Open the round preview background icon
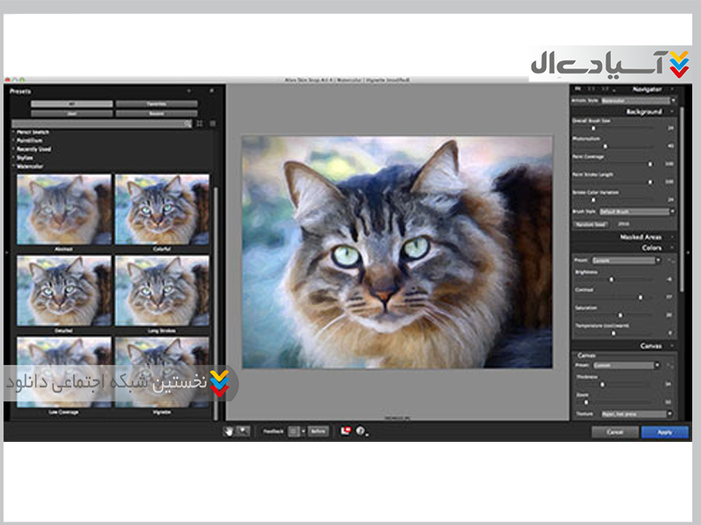Viewport: 701px width, 525px height. [360, 431]
